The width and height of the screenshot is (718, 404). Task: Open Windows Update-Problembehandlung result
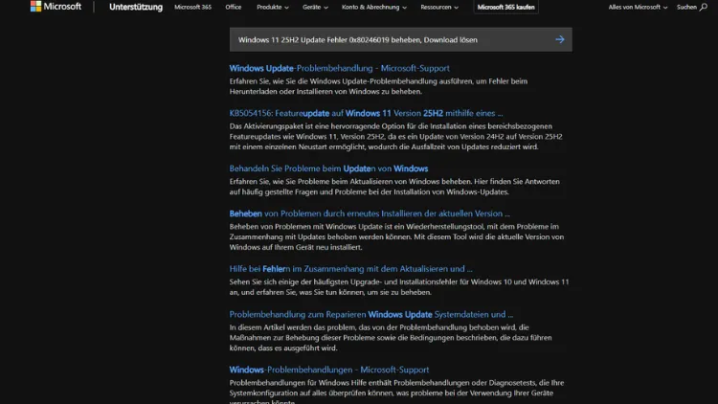[339, 68]
